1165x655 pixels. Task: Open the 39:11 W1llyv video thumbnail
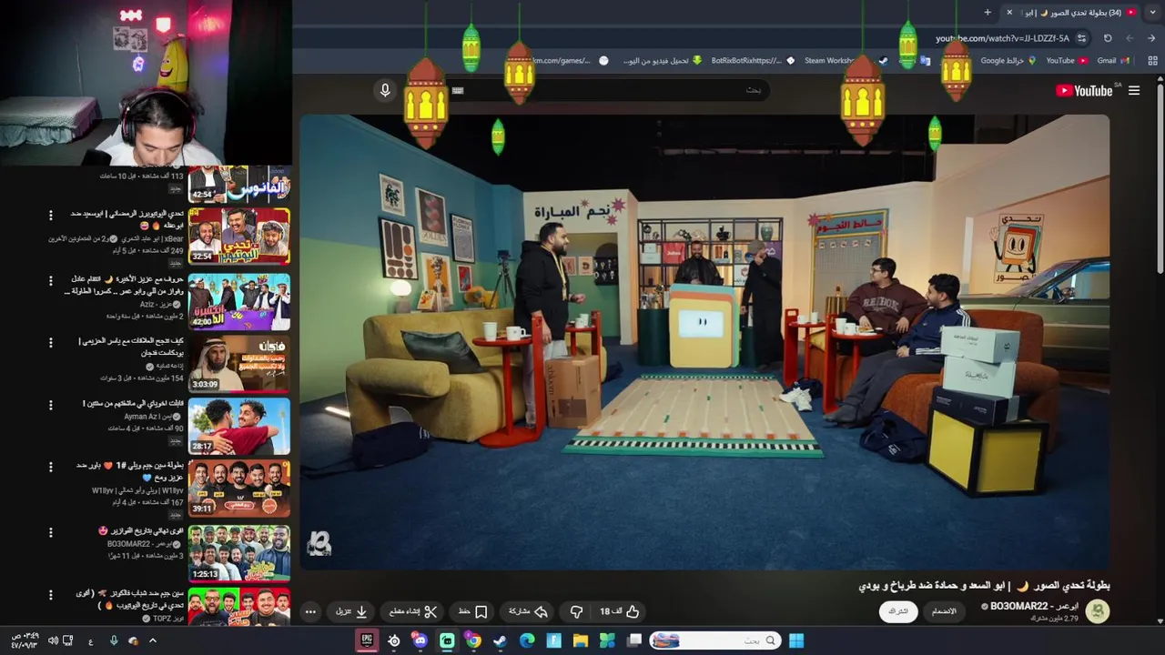click(x=239, y=489)
